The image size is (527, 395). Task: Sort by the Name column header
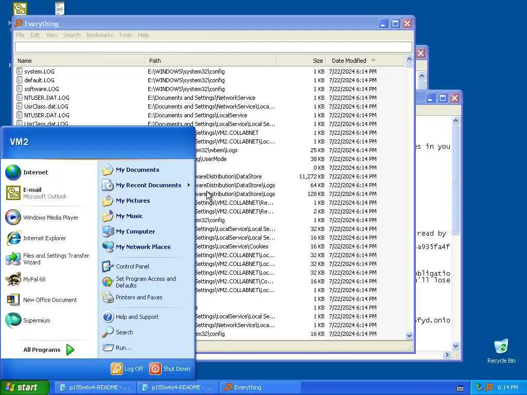79,61
